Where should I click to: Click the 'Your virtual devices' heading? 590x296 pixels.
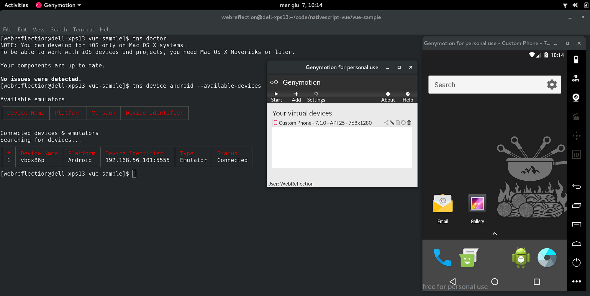pyautogui.click(x=302, y=113)
